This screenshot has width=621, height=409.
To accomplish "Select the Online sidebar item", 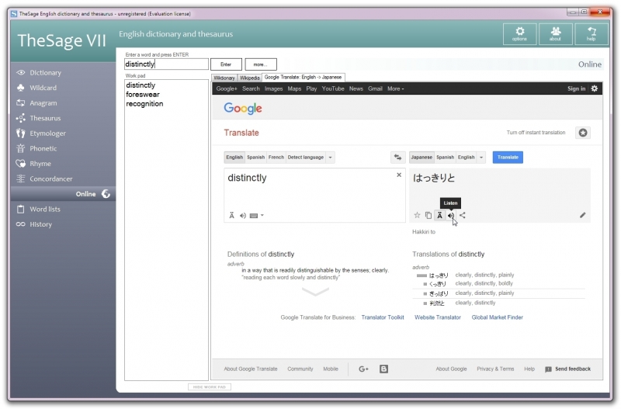I will (64, 194).
